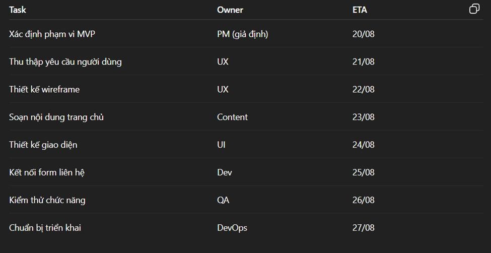Screen dimensions: 491x253
Task: Click the copy table icon
Action: pyautogui.click(x=474, y=9)
